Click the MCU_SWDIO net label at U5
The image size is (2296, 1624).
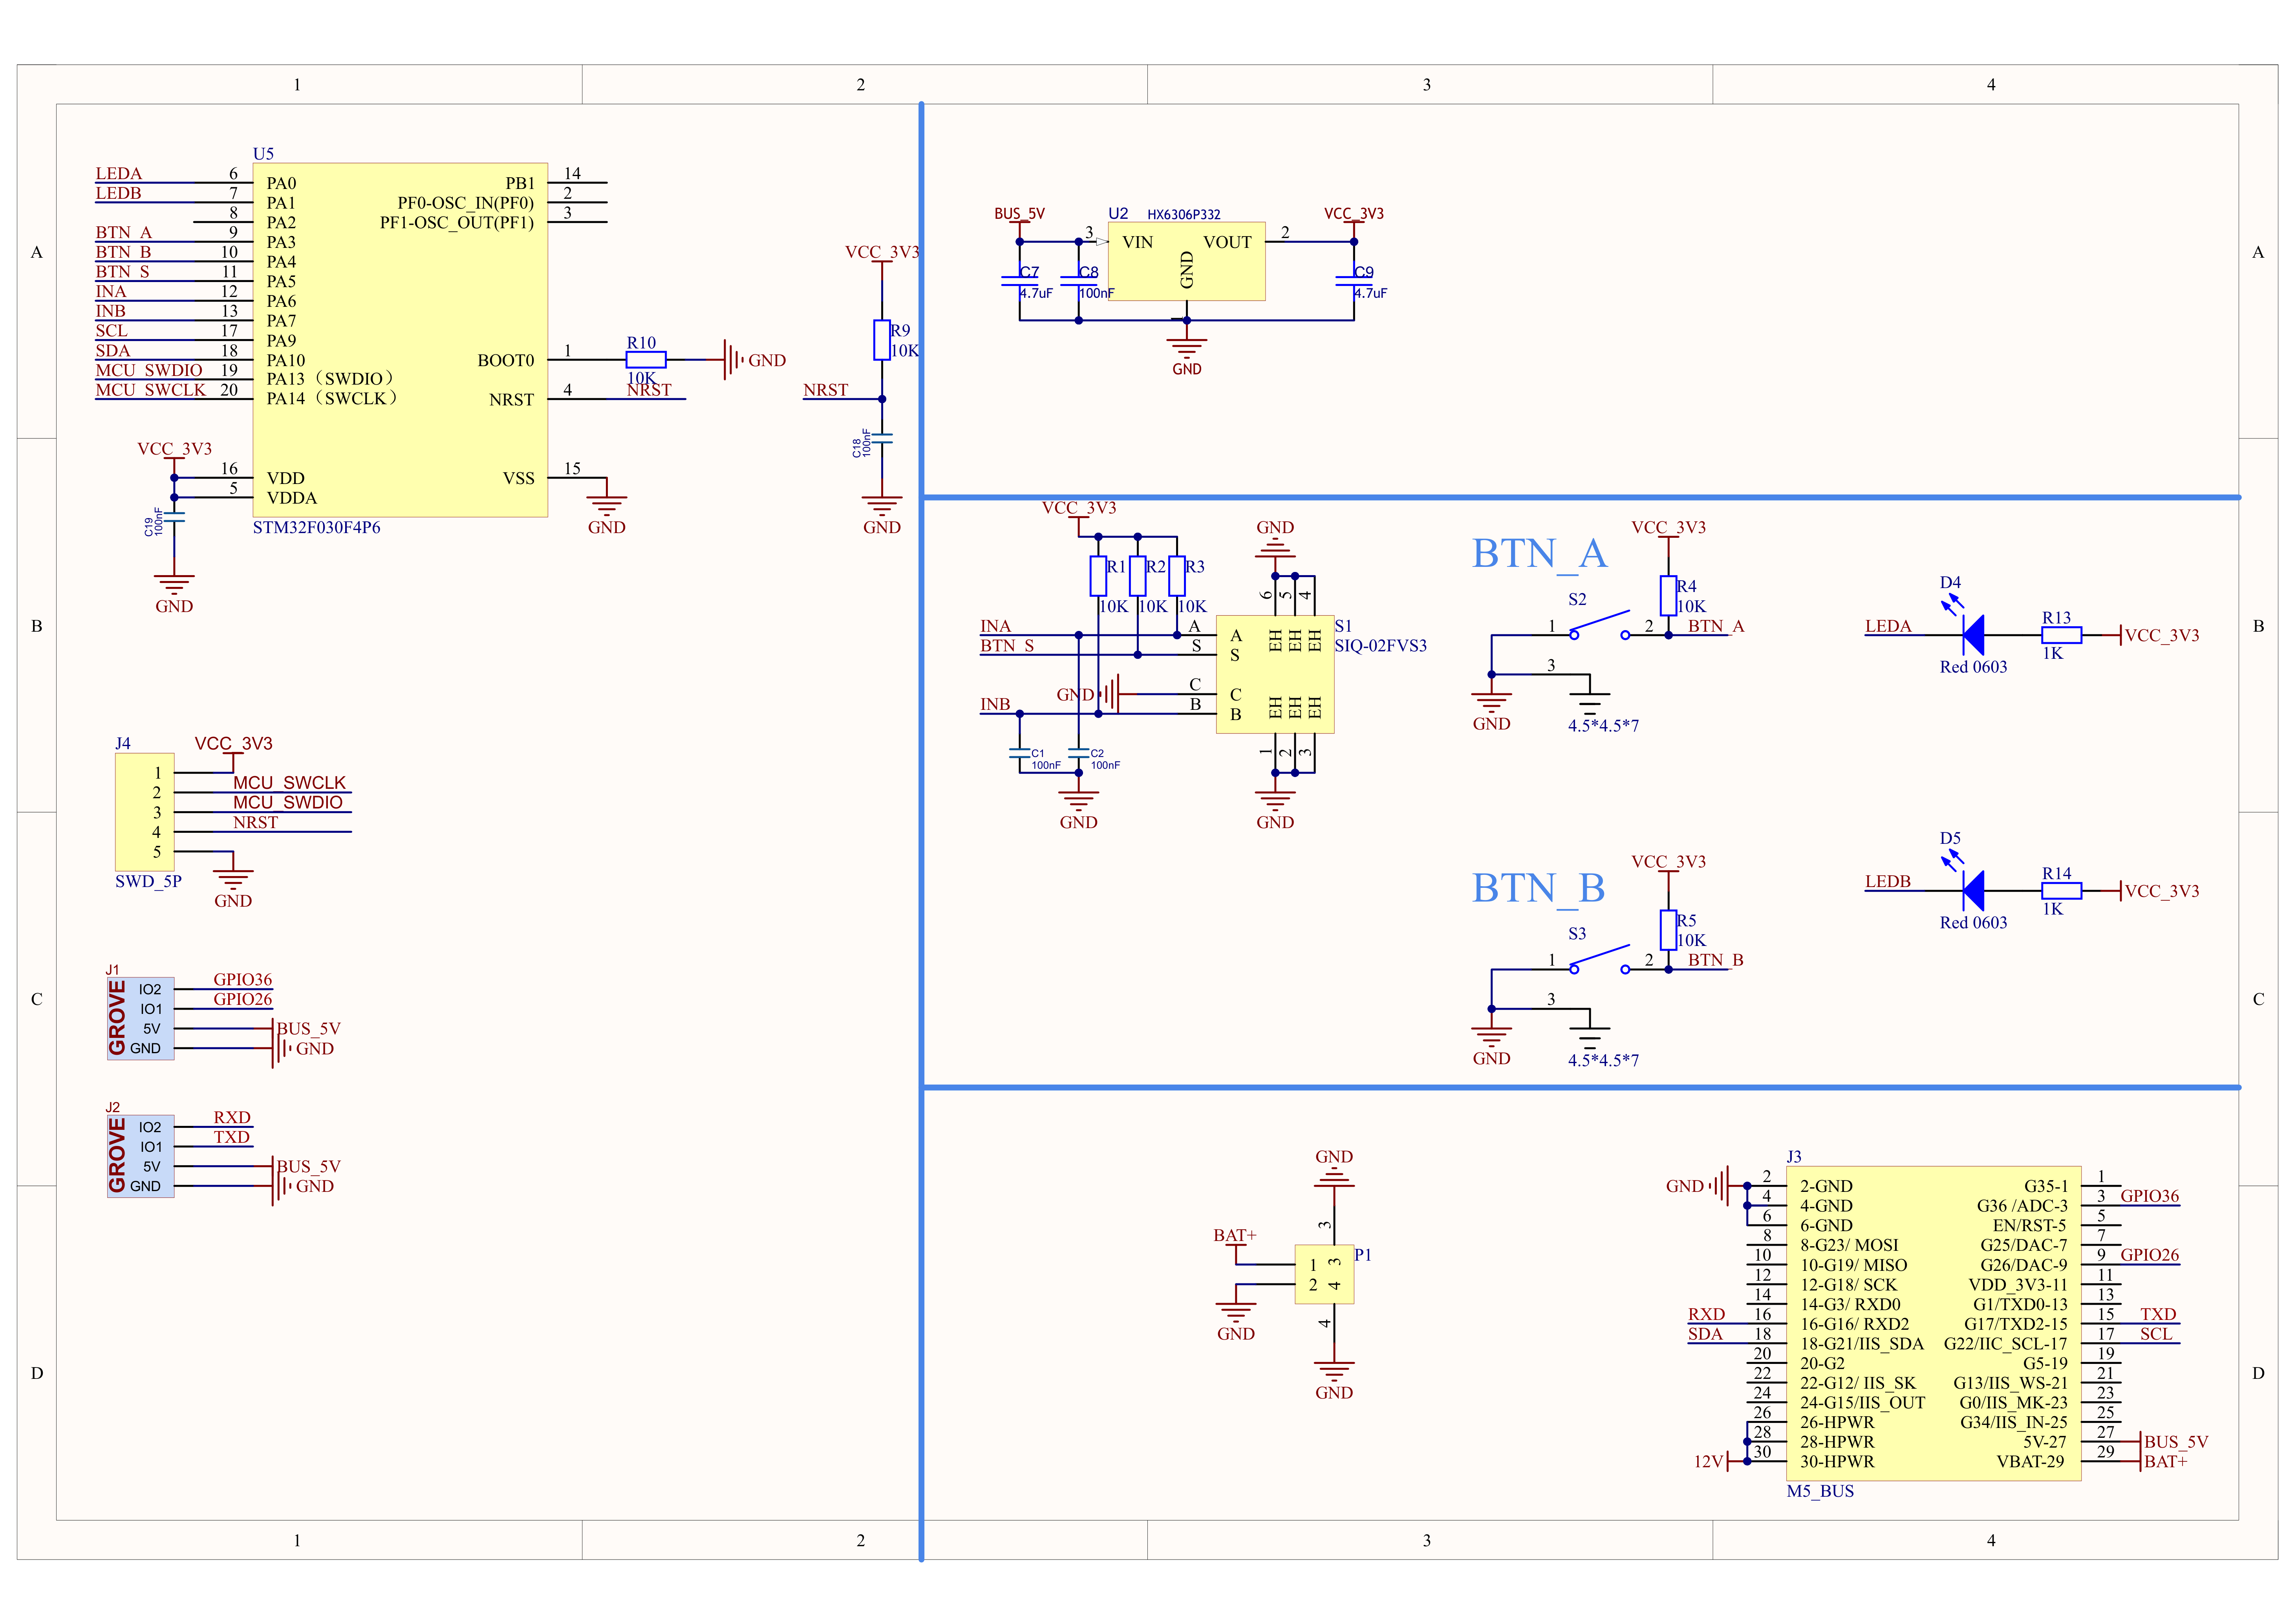pyautogui.click(x=149, y=370)
